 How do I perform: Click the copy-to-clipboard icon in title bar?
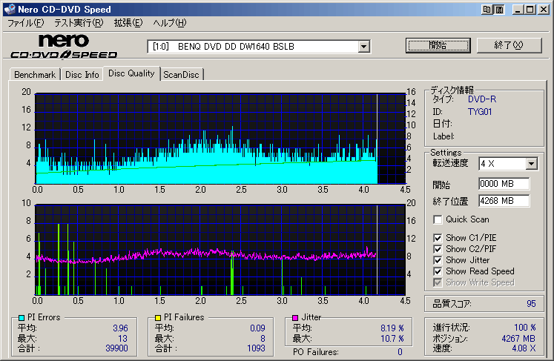[x=487, y=10]
